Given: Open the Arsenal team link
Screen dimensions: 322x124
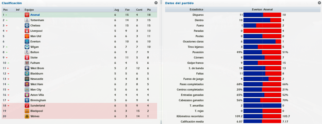Looking at the screenshot, I should click(35, 15).
